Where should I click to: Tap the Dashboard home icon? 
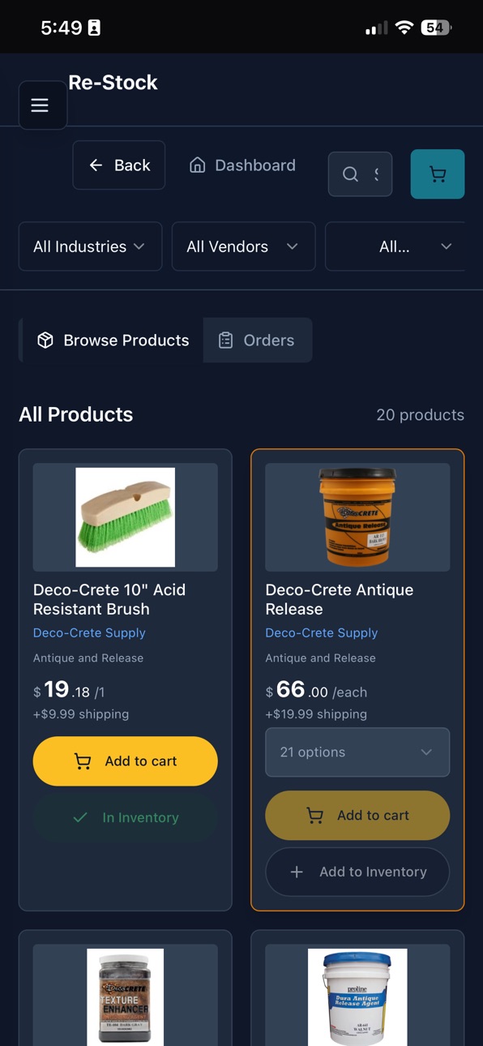[197, 165]
